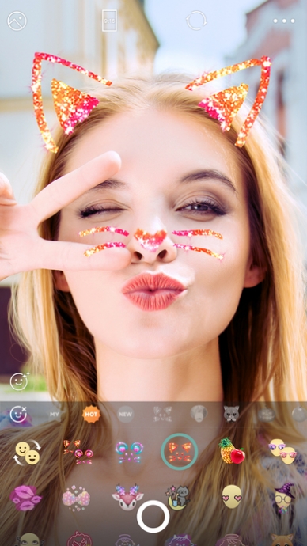Viewport: 307px width, 546px height.
Task: Switch to the HOT stickers tab
Action: [91, 415]
